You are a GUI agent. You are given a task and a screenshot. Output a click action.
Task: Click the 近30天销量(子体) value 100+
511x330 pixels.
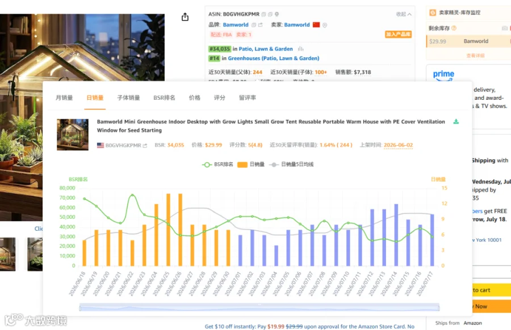[x=321, y=72]
